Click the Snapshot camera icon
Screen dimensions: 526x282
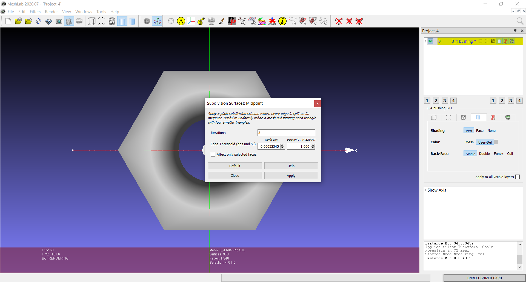click(59, 21)
